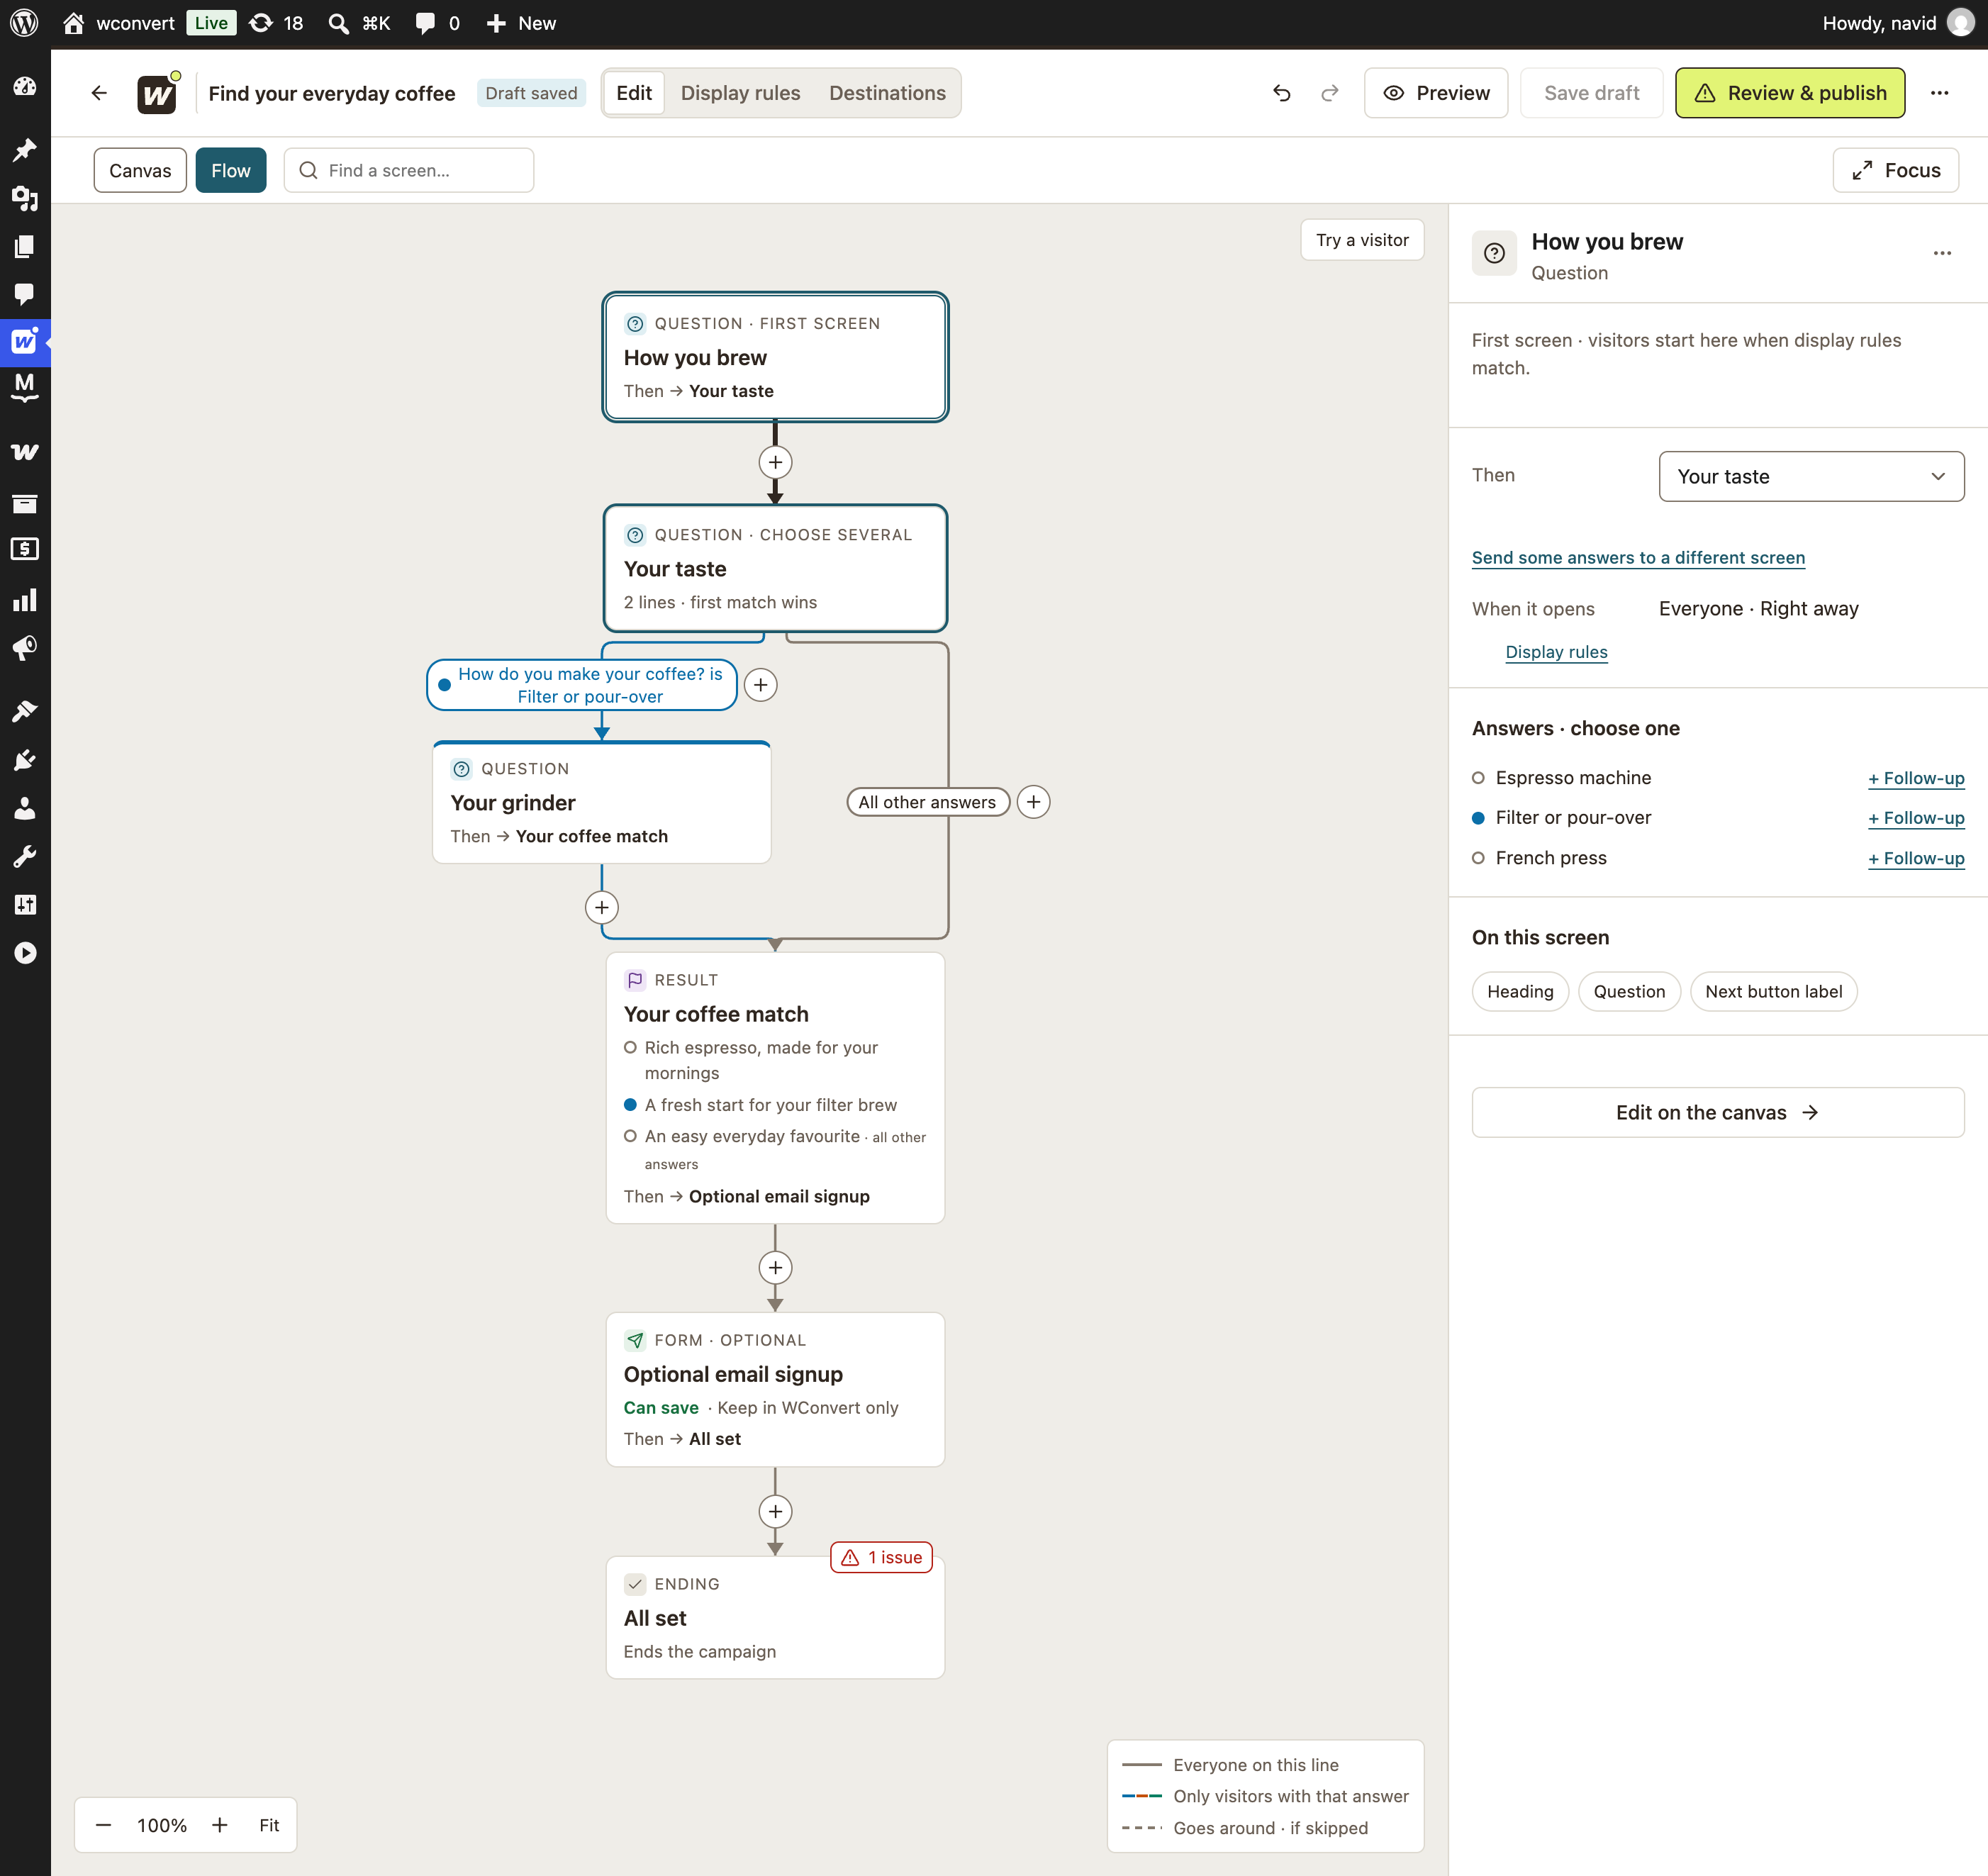Add a step after Your coffee match
The height and width of the screenshot is (1876, 1988).
(775, 1268)
